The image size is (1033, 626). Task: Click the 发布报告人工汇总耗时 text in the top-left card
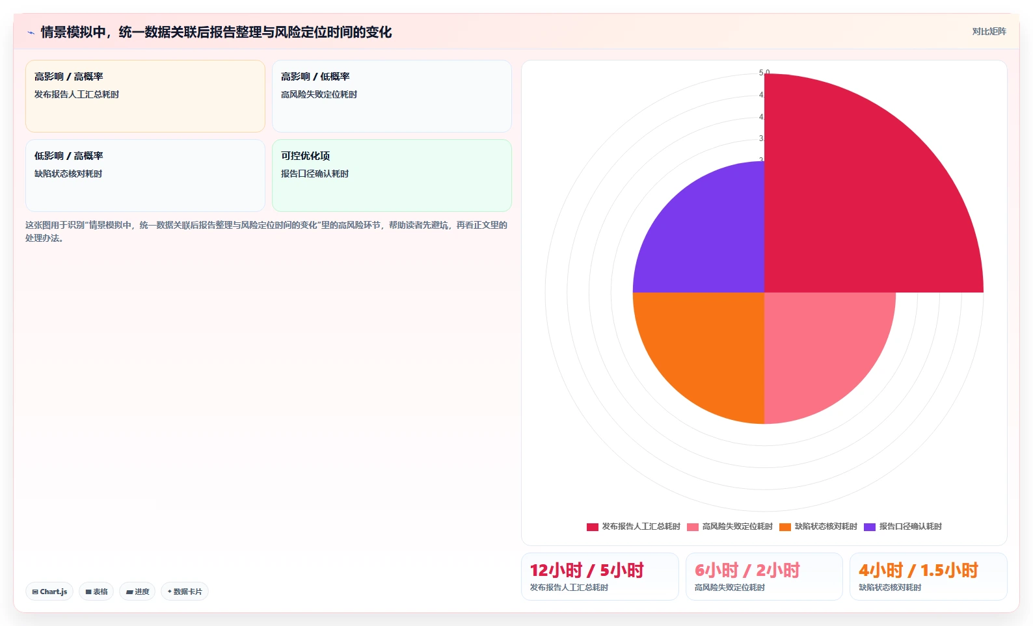(77, 94)
